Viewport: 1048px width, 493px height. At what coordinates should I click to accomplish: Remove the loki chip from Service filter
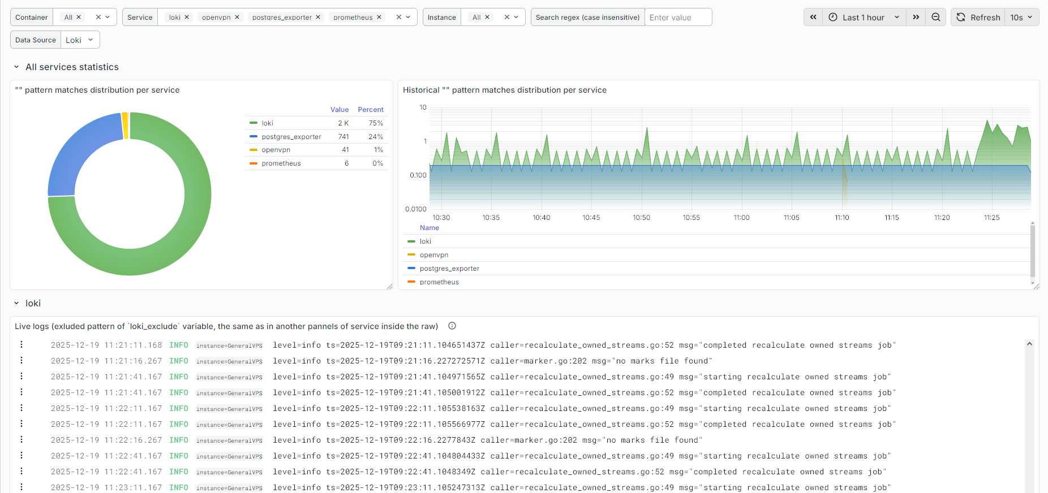187,17
